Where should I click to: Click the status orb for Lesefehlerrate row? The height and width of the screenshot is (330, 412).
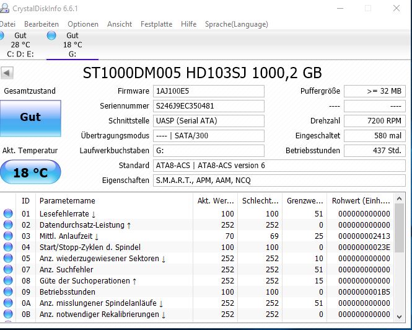coord(8,213)
